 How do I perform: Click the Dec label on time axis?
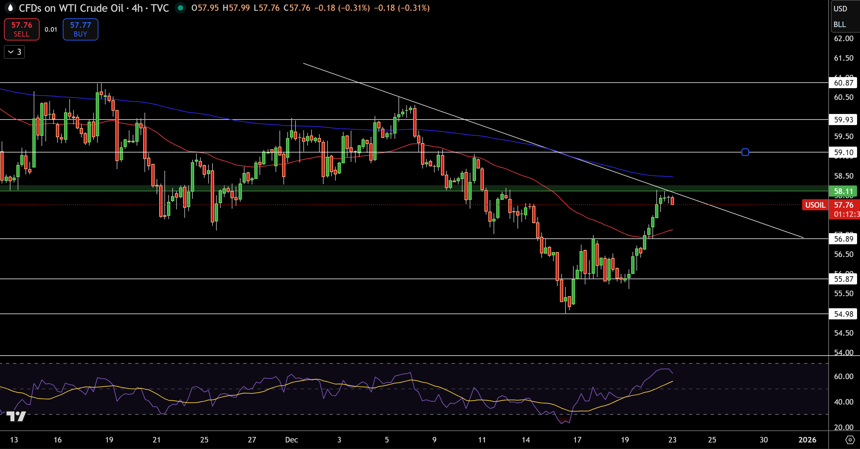point(292,440)
